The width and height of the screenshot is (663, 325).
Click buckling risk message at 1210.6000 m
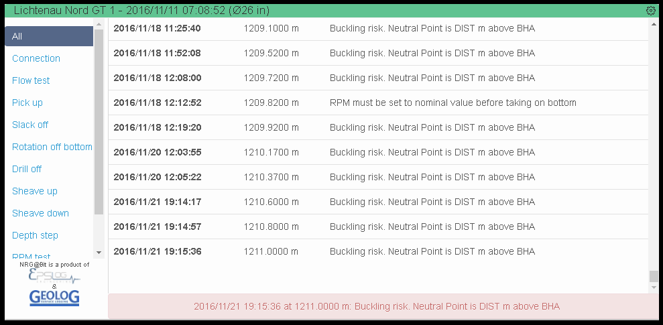click(432, 202)
